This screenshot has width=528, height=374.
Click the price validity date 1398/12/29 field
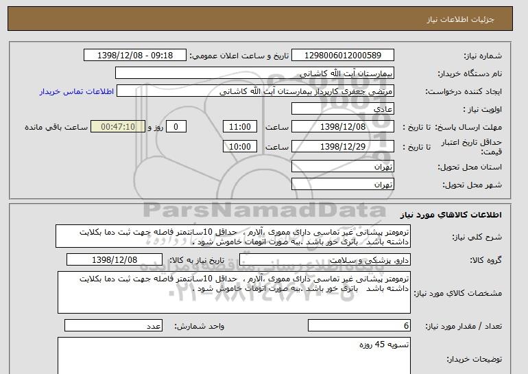(343, 147)
